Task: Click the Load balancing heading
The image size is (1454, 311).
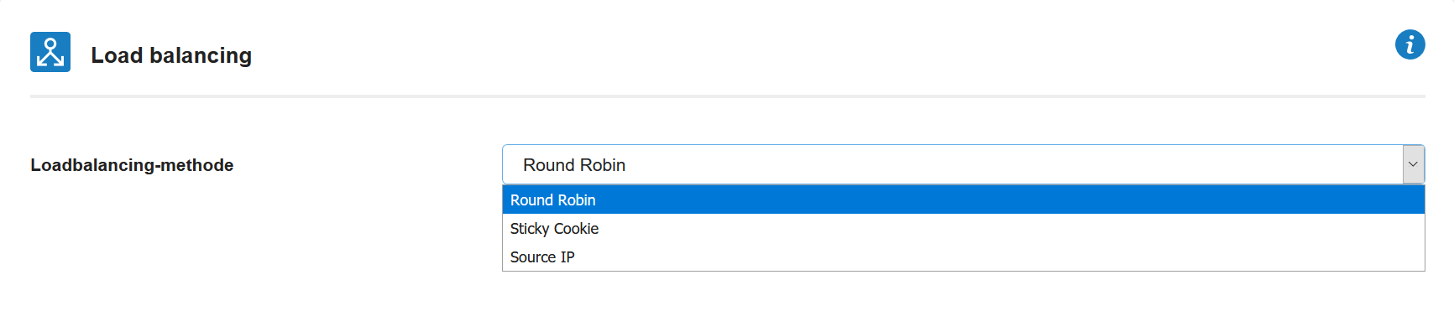Action: pyautogui.click(x=171, y=55)
